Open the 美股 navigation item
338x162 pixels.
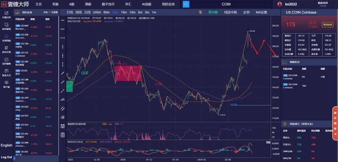click(x=55, y=4)
